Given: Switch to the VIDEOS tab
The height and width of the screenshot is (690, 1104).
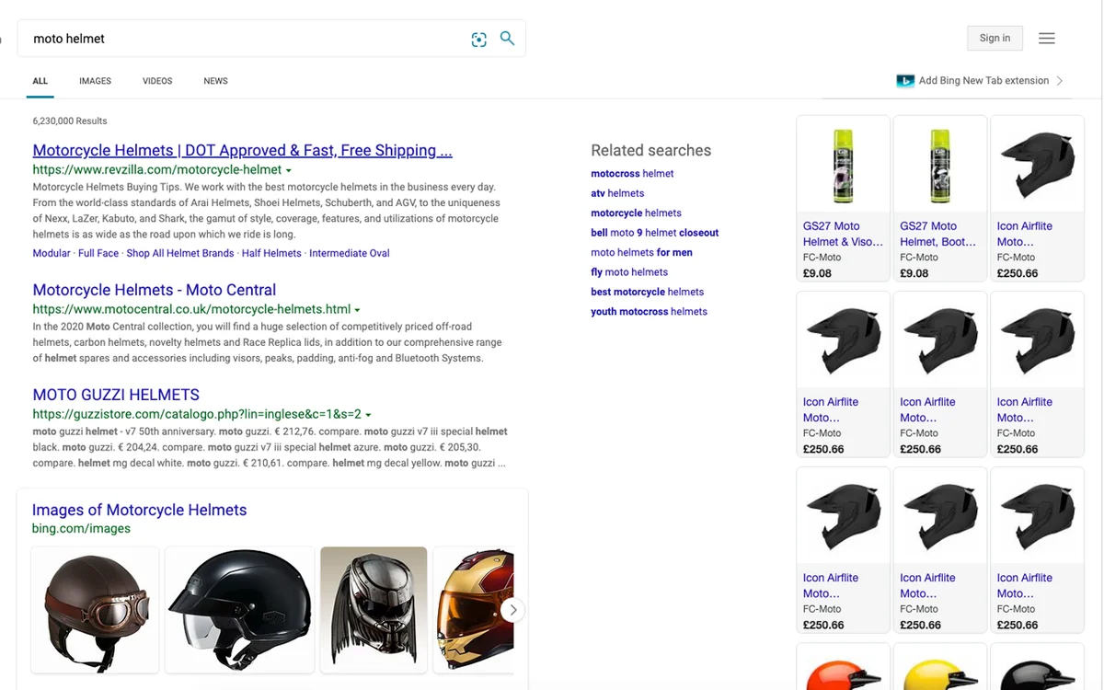Looking at the screenshot, I should point(157,81).
